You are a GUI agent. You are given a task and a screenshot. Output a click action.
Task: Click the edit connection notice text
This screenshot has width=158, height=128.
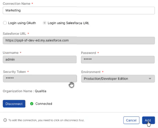46,120
